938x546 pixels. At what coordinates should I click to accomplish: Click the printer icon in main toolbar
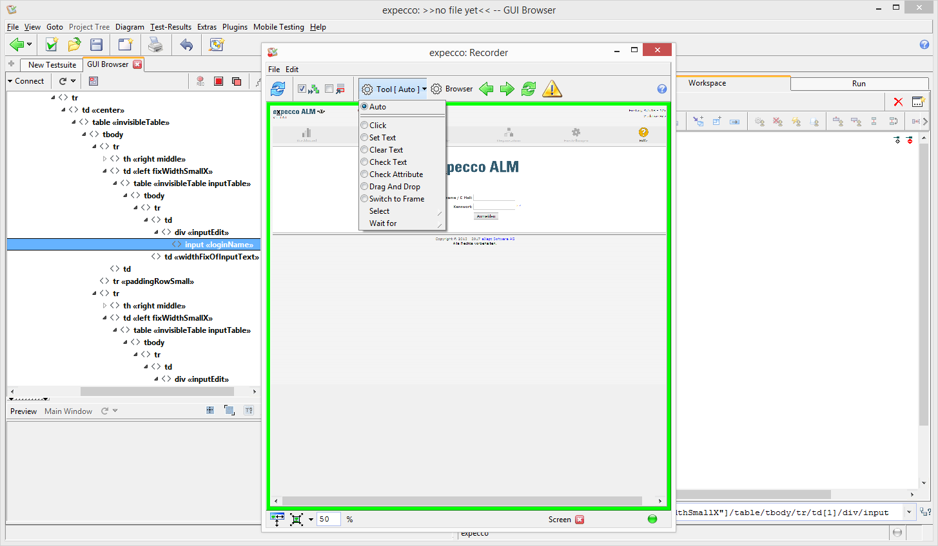point(155,44)
